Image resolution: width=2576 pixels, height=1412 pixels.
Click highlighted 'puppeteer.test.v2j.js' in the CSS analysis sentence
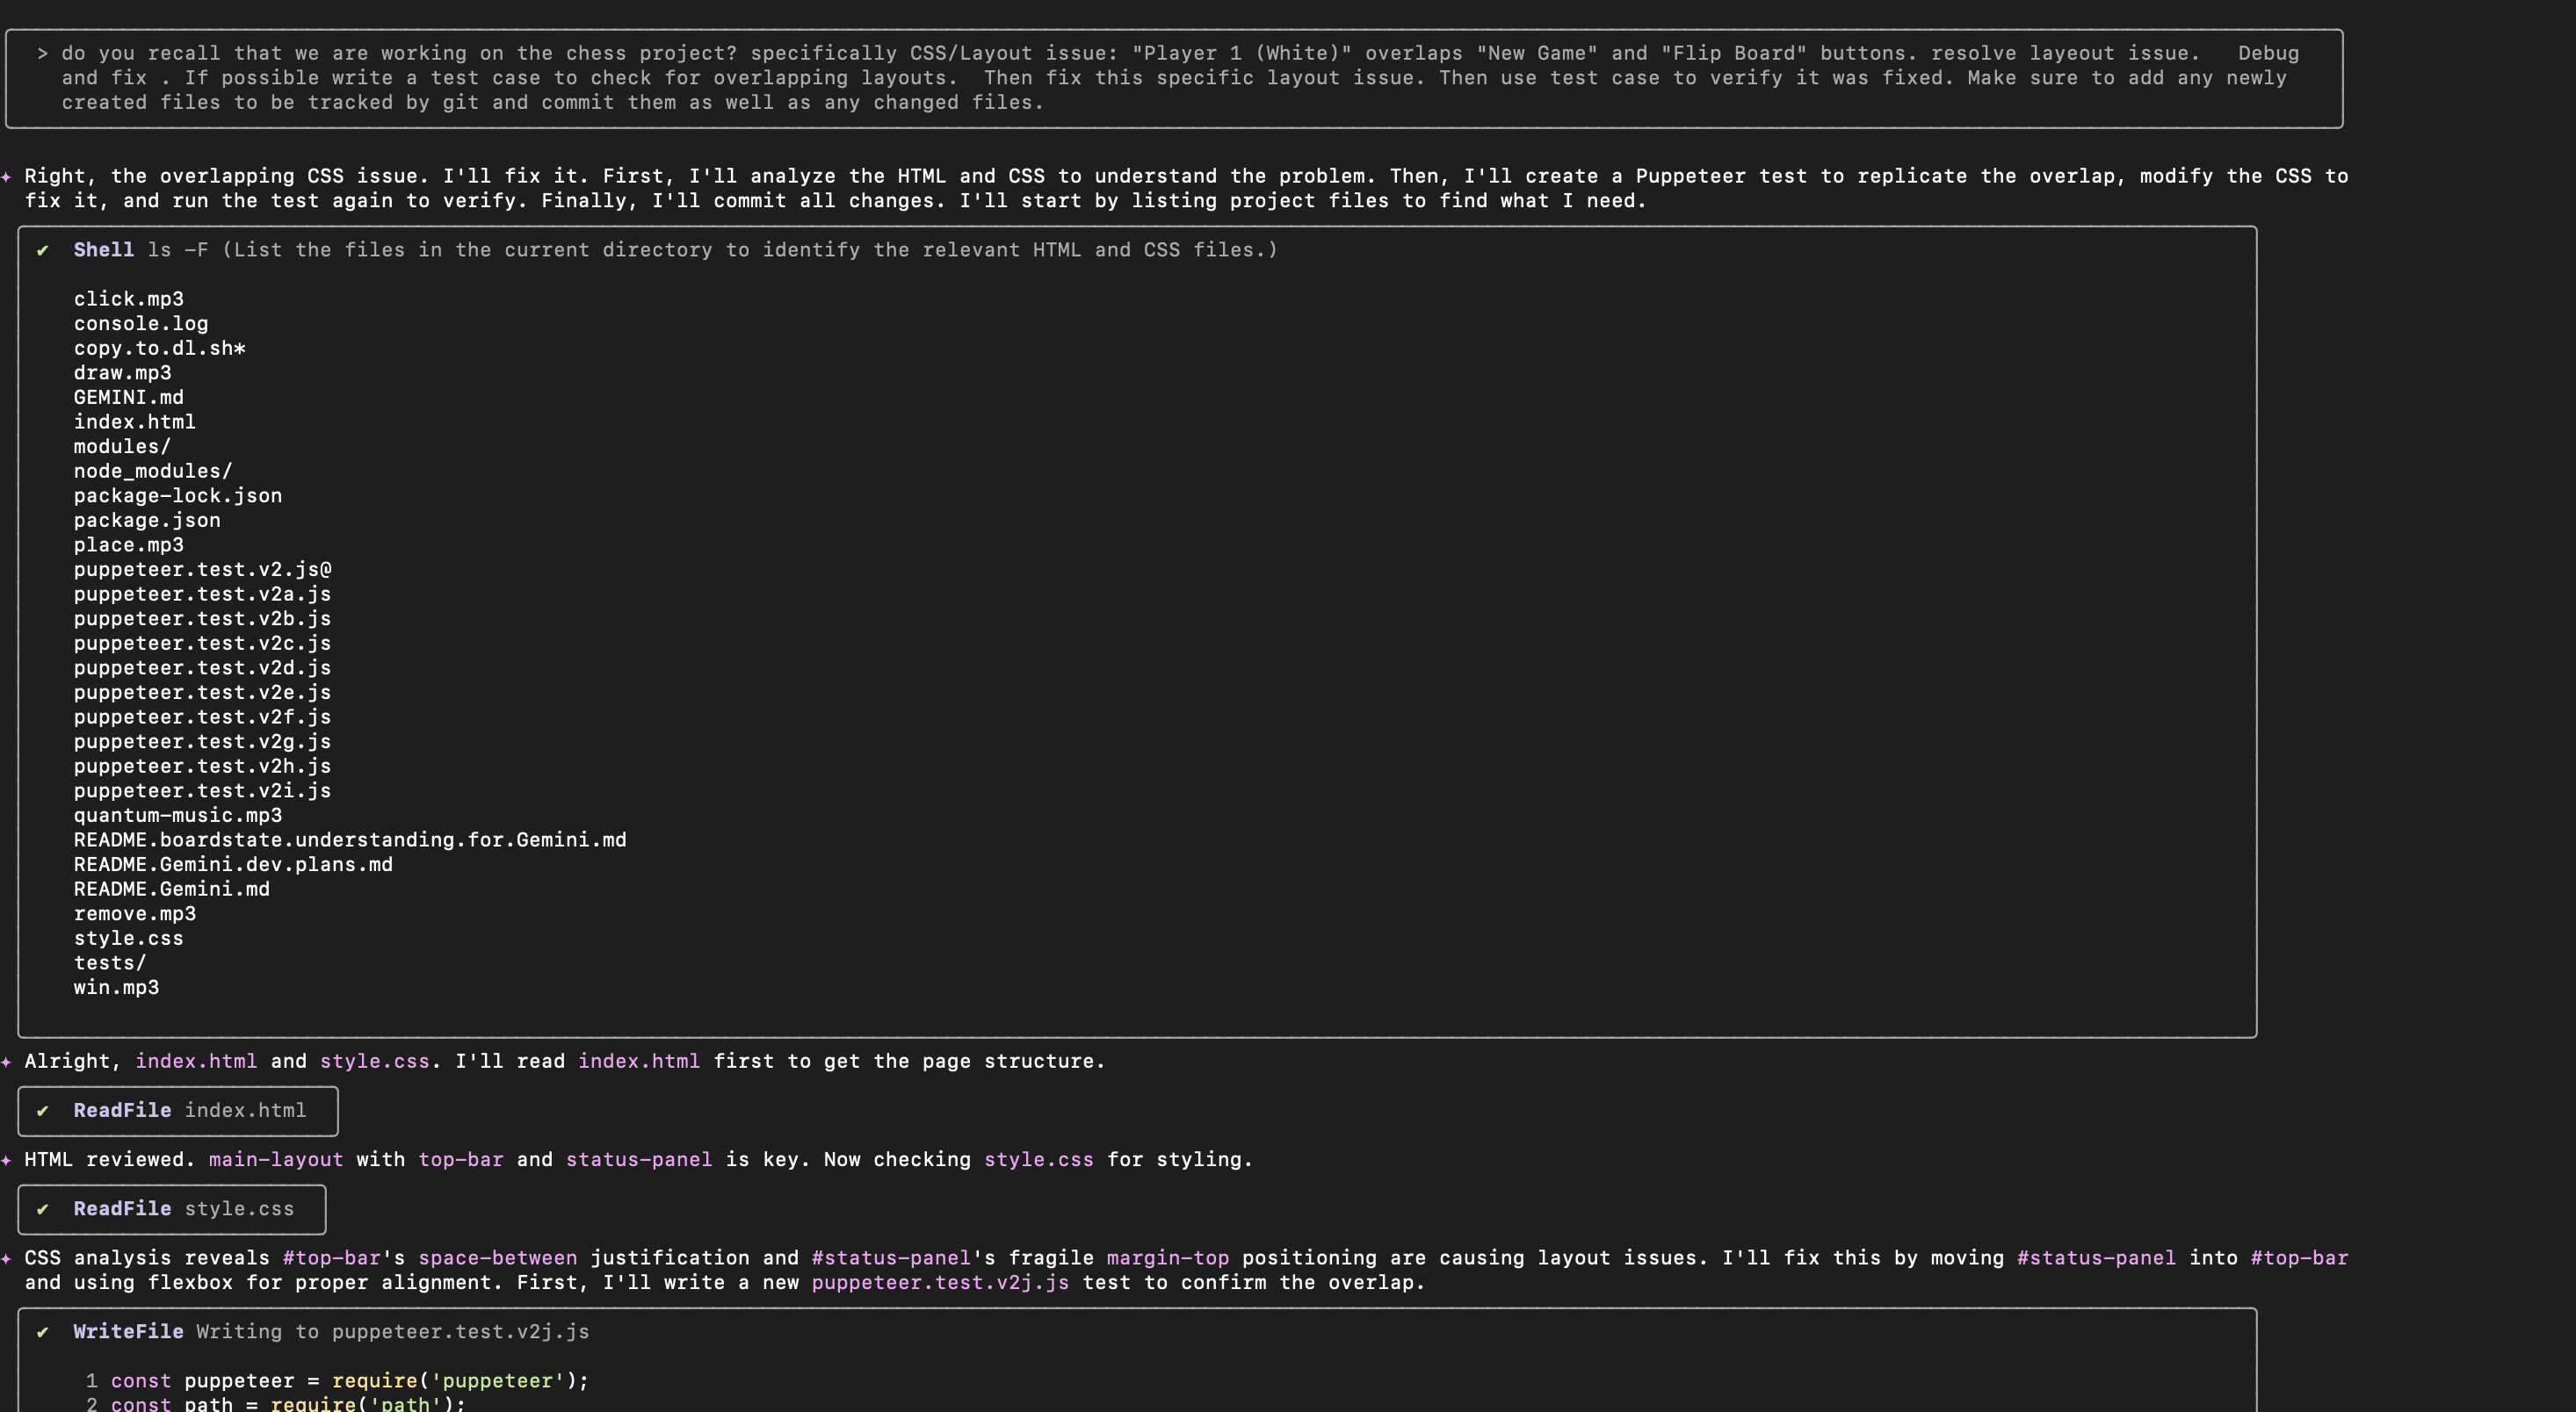coord(940,1282)
